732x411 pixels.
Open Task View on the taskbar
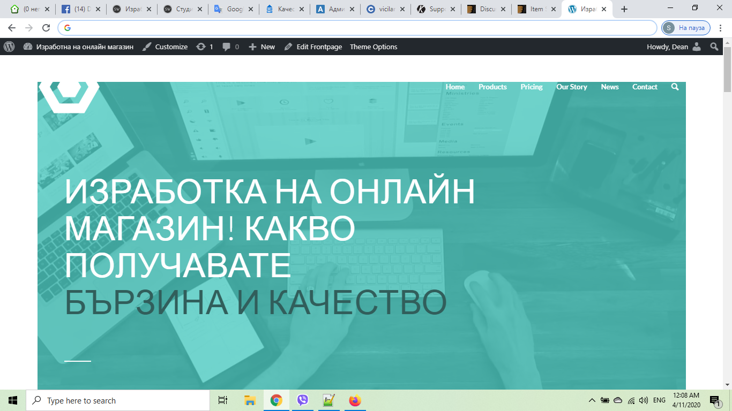(223, 400)
